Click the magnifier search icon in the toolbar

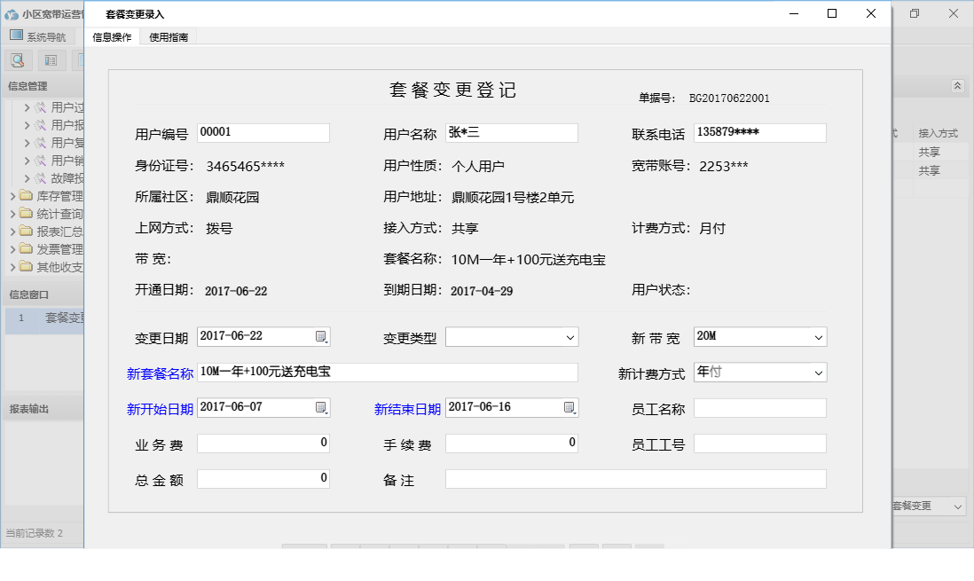pyautogui.click(x=18, y=59)
